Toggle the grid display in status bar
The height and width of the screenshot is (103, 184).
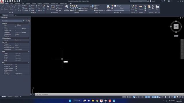click(x=128, y=97)
